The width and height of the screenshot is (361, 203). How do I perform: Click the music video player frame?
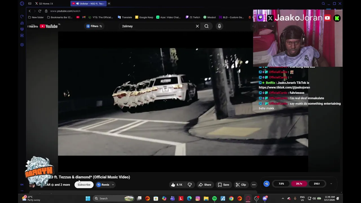[183, 102]
